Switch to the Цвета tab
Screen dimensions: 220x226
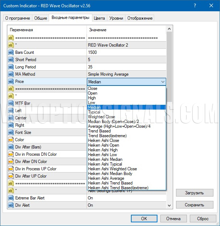pyautogui.click(x=99, y=18)
